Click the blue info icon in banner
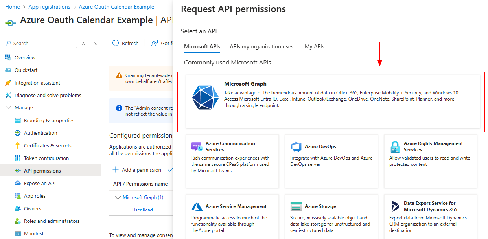The height and width of the screenshot is (239, 488). pos(119,108)
